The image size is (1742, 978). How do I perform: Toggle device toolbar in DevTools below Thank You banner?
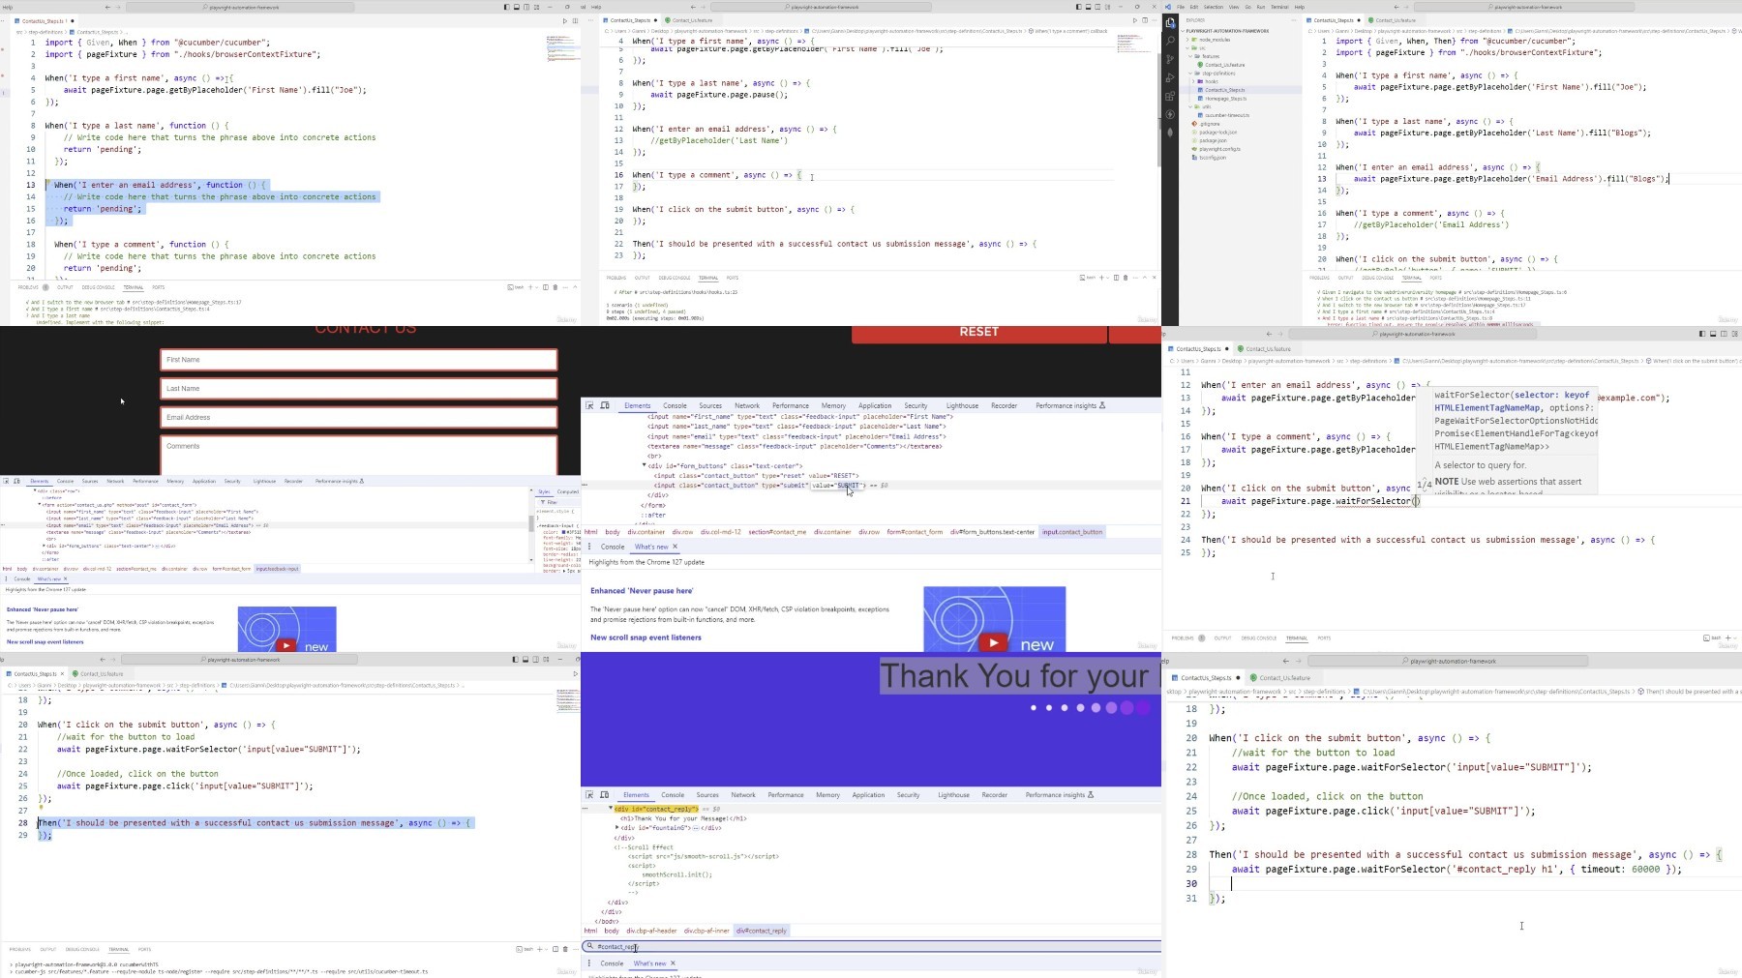pyautogui.click(x=605, y=795)
